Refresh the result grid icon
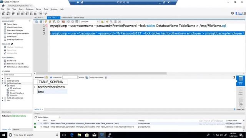246x138 pixels. (51, 77)
